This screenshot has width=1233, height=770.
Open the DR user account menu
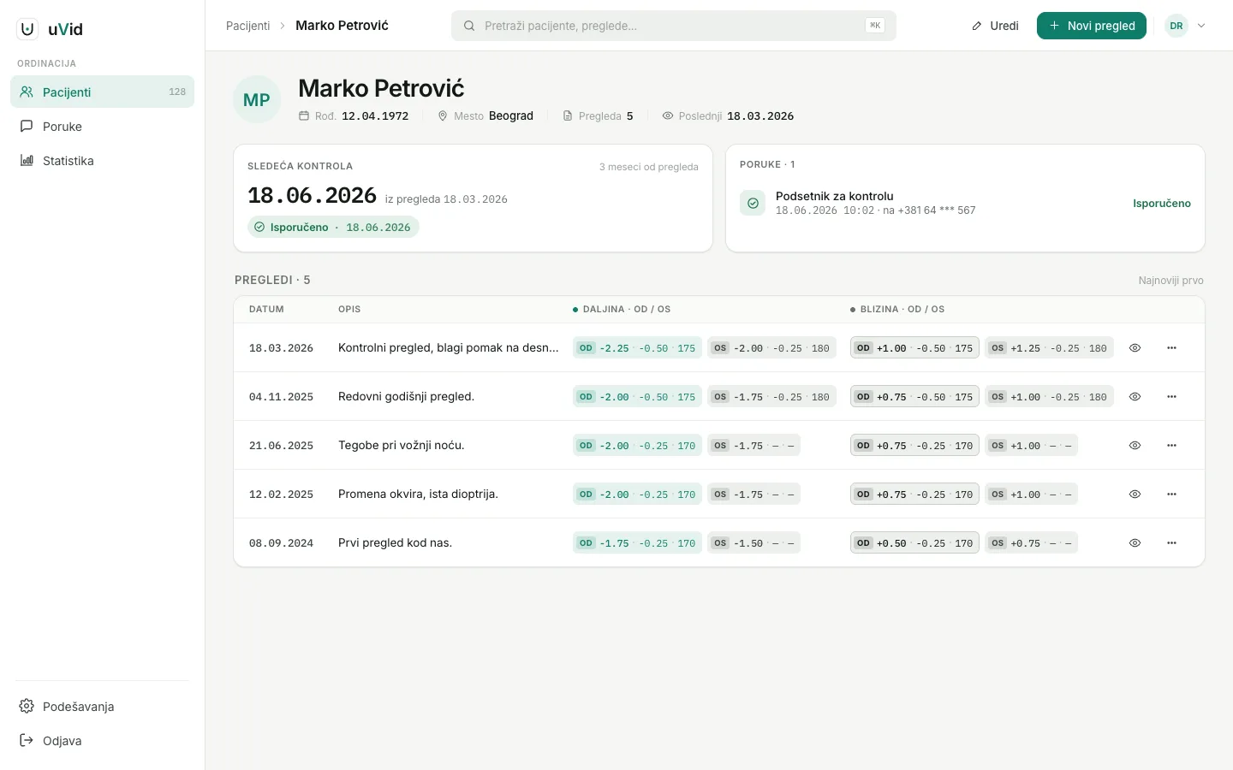coord(1186,26)
